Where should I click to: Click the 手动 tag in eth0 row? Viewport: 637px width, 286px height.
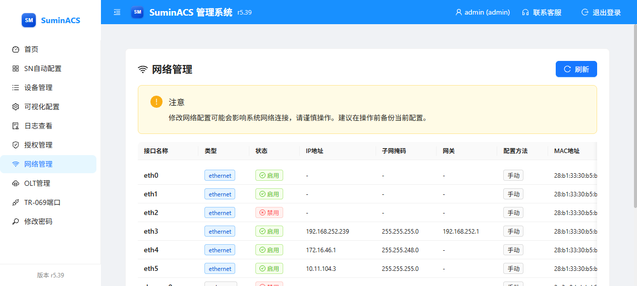click(x=513, y=175)
